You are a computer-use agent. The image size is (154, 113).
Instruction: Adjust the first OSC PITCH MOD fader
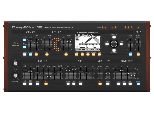tap(25, 70)
